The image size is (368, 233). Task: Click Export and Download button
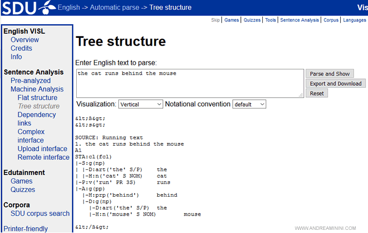335,83
